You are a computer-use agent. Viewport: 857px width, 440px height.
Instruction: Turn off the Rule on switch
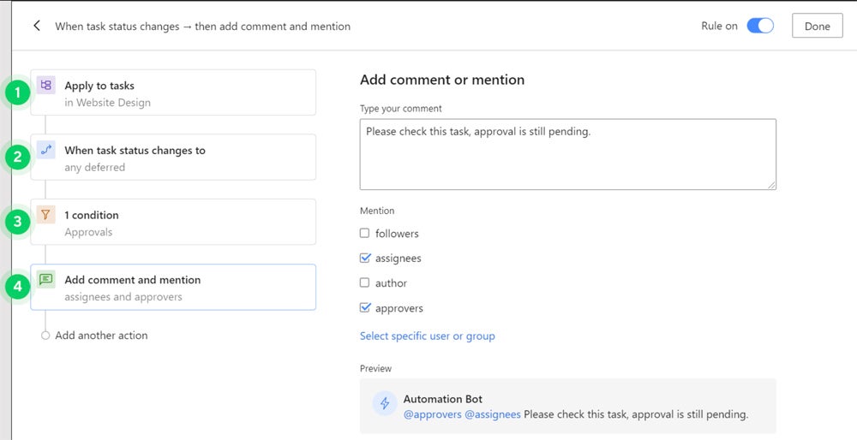tap(760, 26)
